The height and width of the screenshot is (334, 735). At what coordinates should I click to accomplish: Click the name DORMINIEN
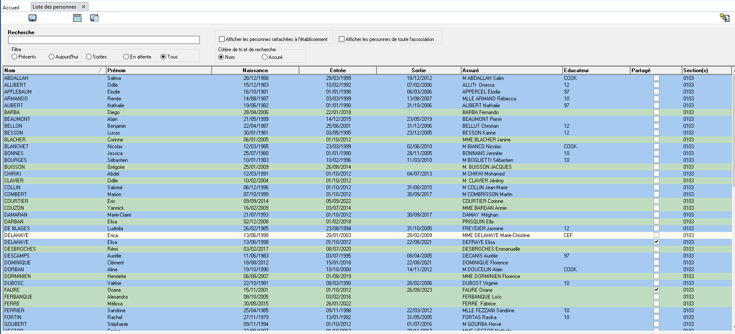point(18,276)
